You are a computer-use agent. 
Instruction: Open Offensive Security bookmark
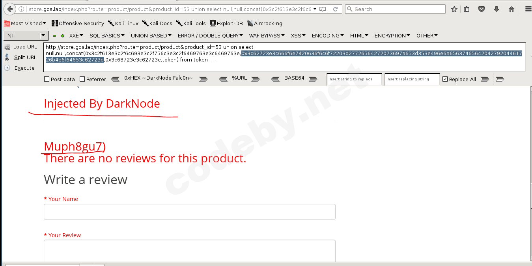(78, 23)
